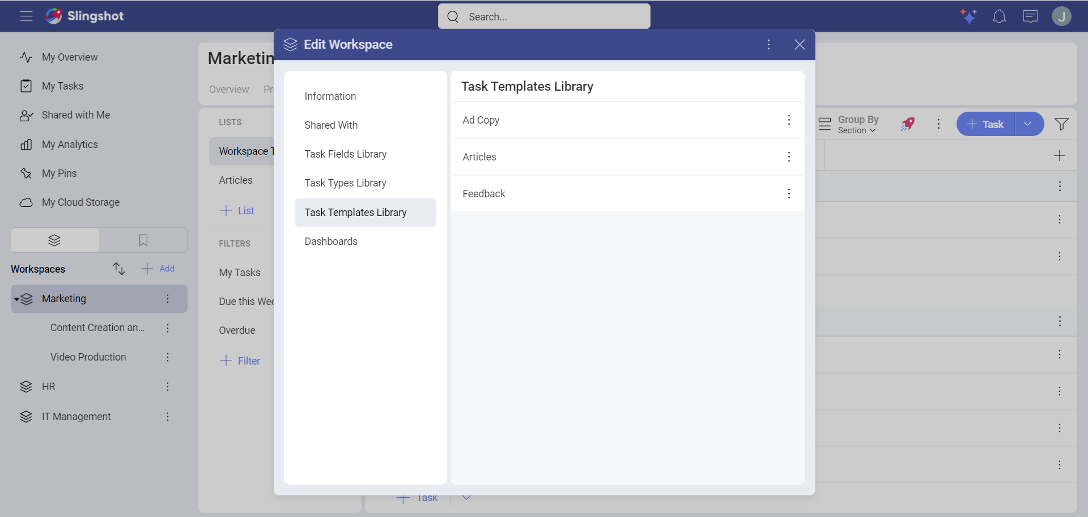Open the filter funnel icon
Screen dimensions: 1088x517
coord(1061,124)
